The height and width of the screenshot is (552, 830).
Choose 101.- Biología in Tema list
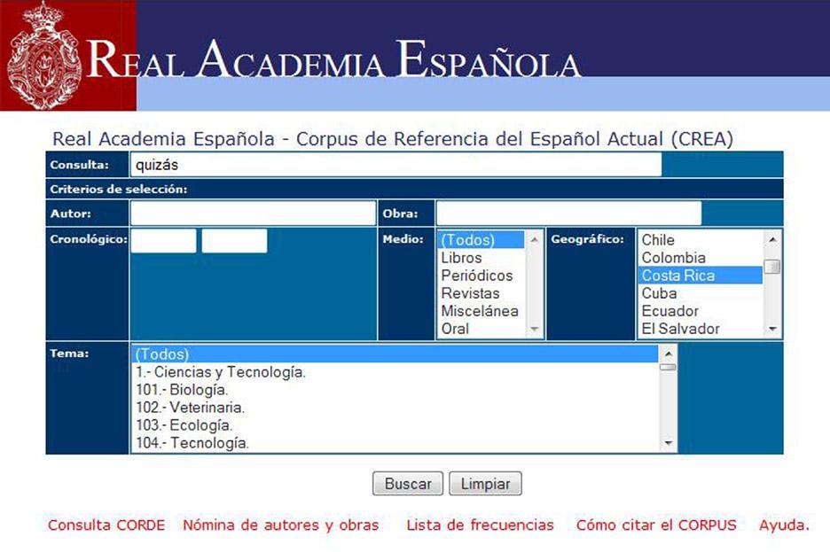point(395,390)
